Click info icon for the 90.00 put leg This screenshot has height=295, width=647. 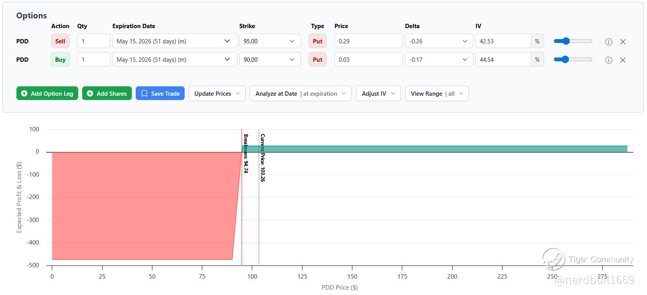pos(609,60)
